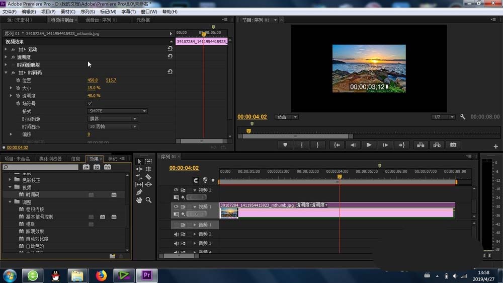Select the Slip tool
The height and width of the screenshot is (283, 503).
139,184
